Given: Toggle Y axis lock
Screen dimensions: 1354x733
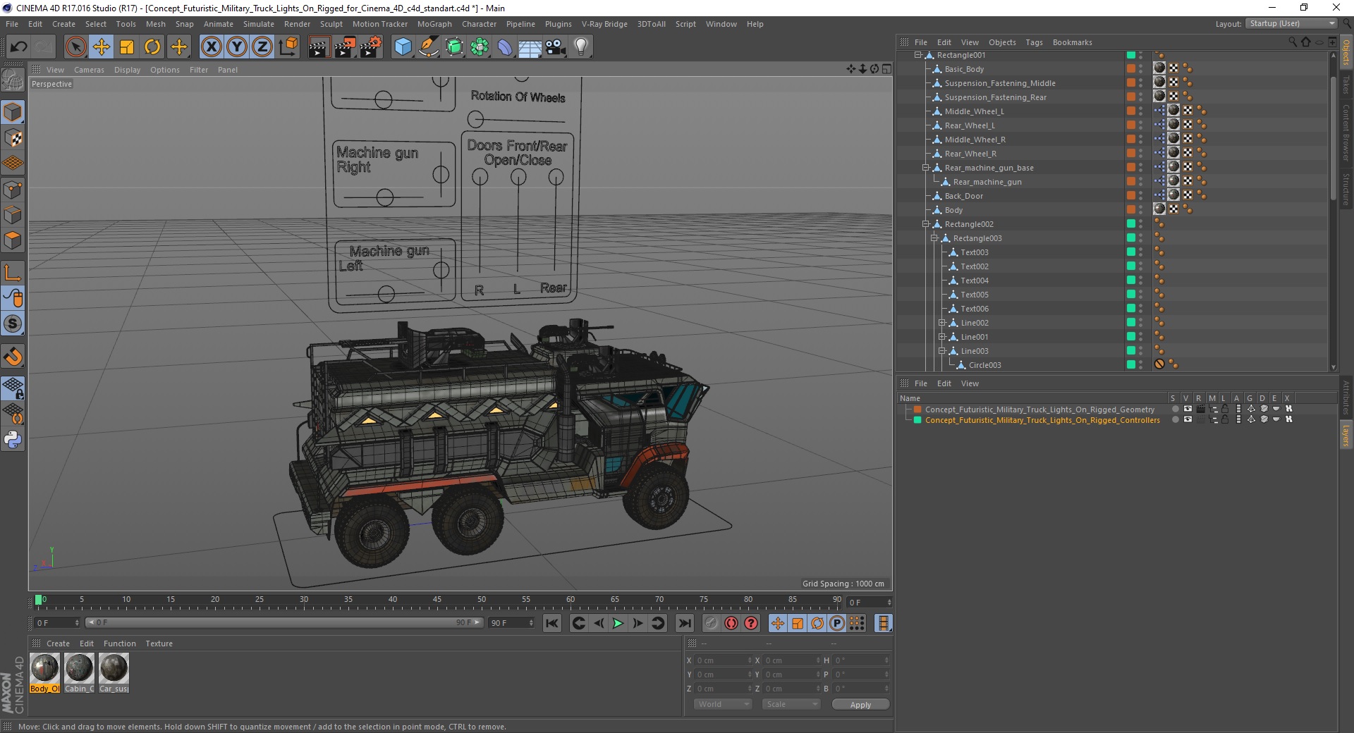Looking at the screenshot, I should pos(237,47).
